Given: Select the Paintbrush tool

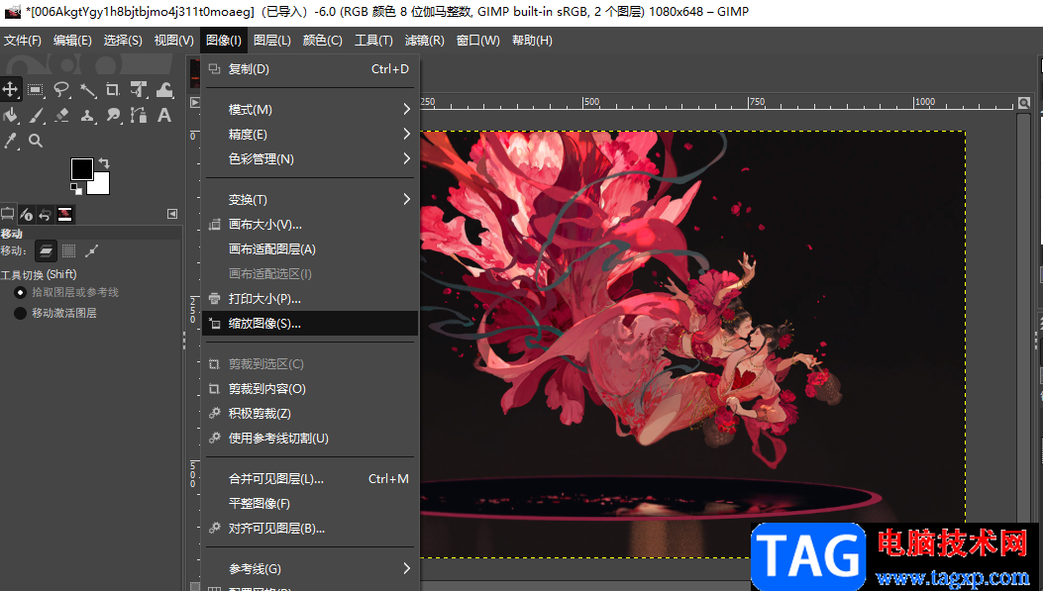Looking at the screenshot, I should [x=36, y=115].
